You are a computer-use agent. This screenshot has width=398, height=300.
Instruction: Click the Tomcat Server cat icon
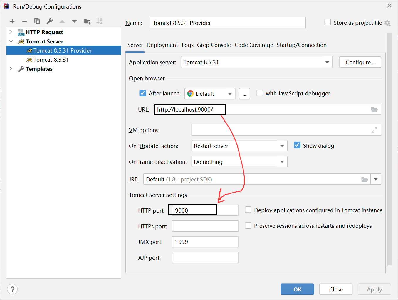(x=21, y=41)
